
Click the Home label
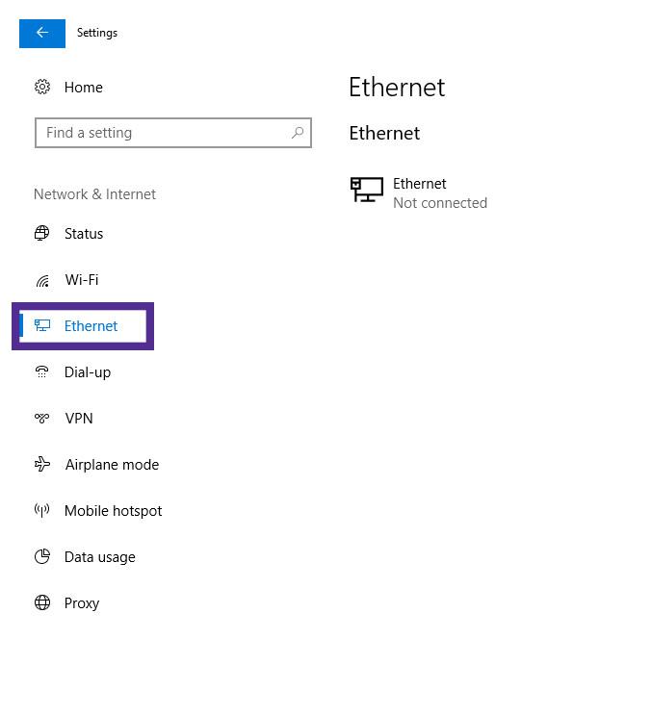[x=83, y=88]
